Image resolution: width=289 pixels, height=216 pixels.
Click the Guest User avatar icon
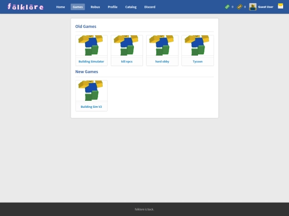(253, 7)
